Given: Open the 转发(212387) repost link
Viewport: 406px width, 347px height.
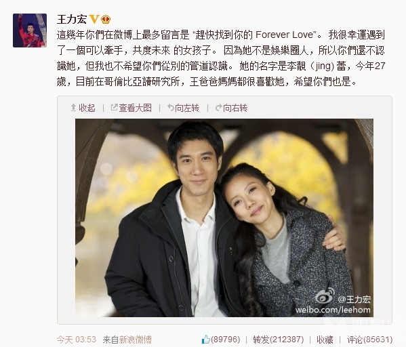Looking at the screenshot, I should coord(278,340).
